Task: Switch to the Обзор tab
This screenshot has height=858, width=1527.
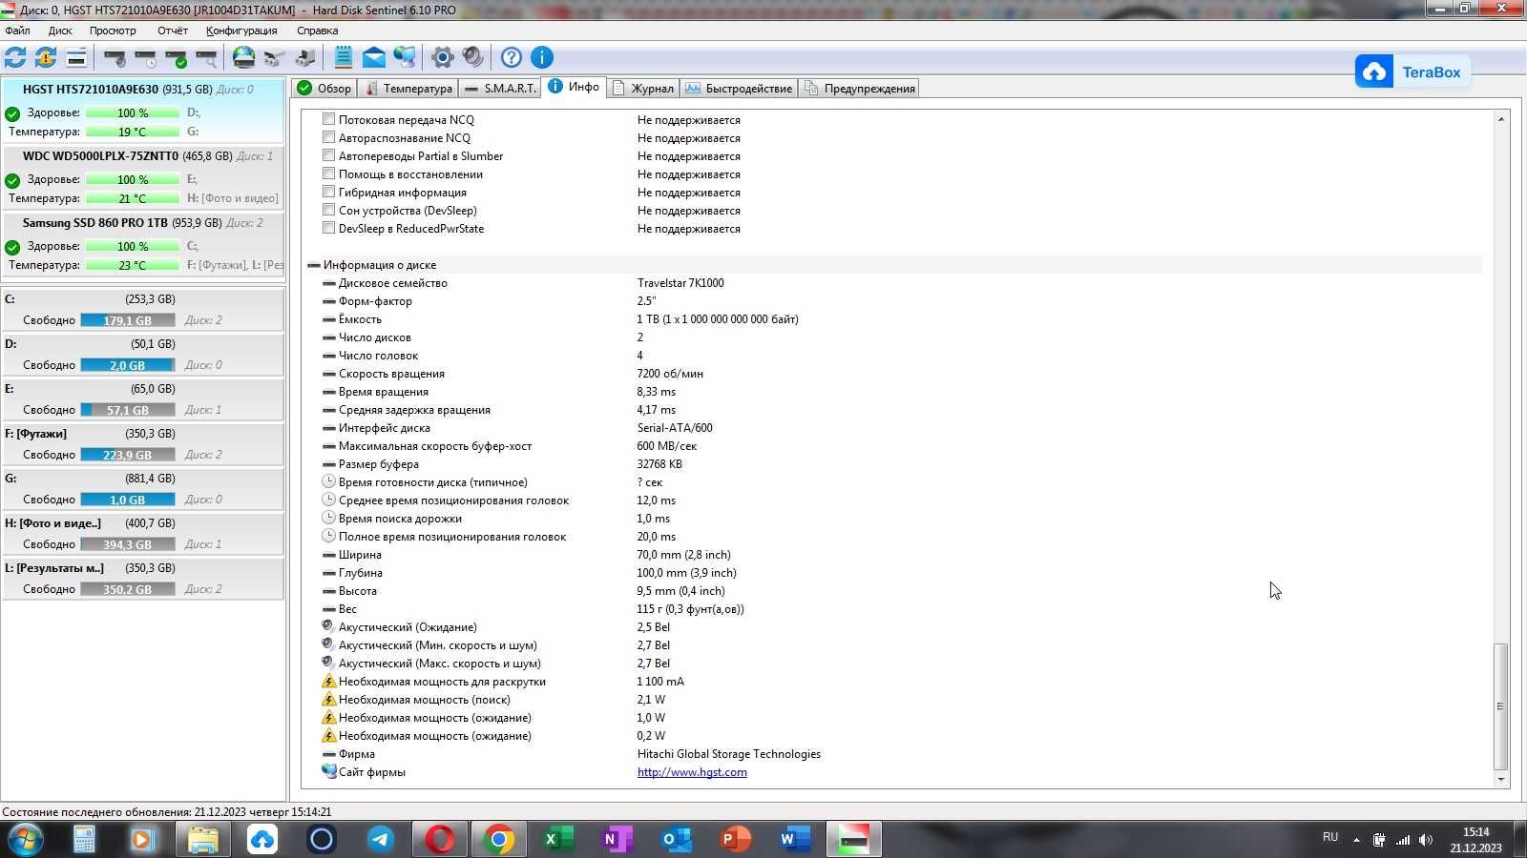Action: pyautogui.click(x=324, y=89)
